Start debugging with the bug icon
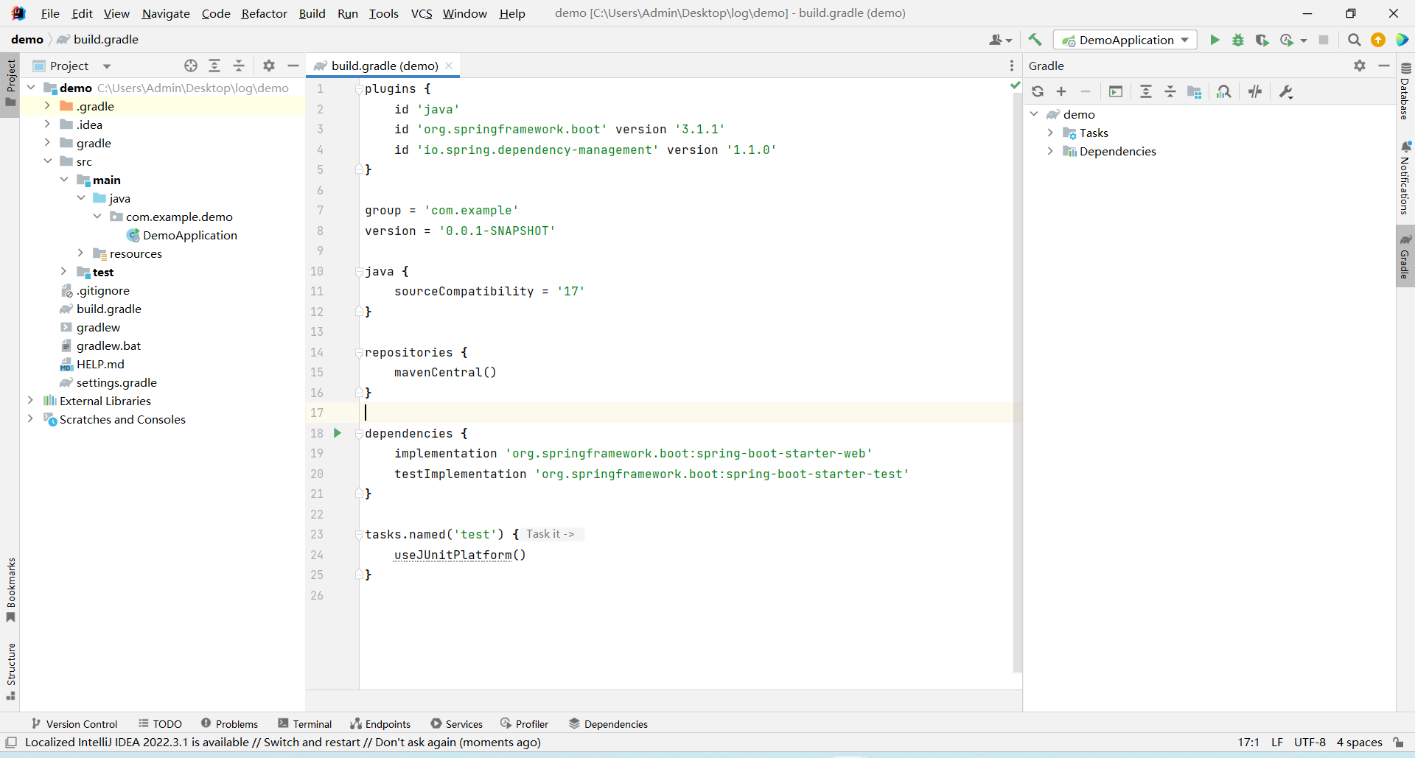 [x=1238, y=40]
